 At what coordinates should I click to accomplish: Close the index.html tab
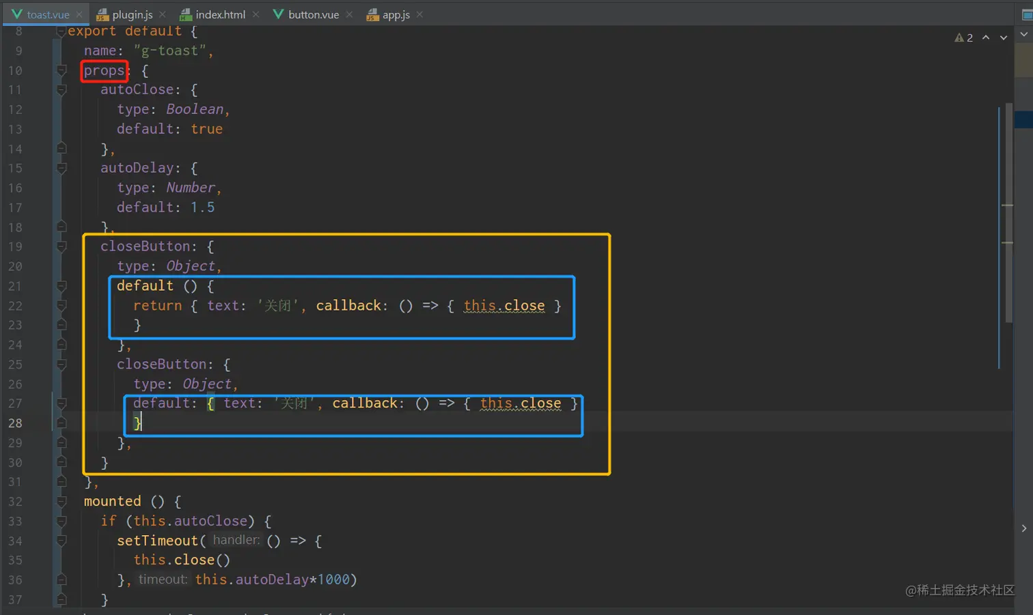[x=256, y=14]
